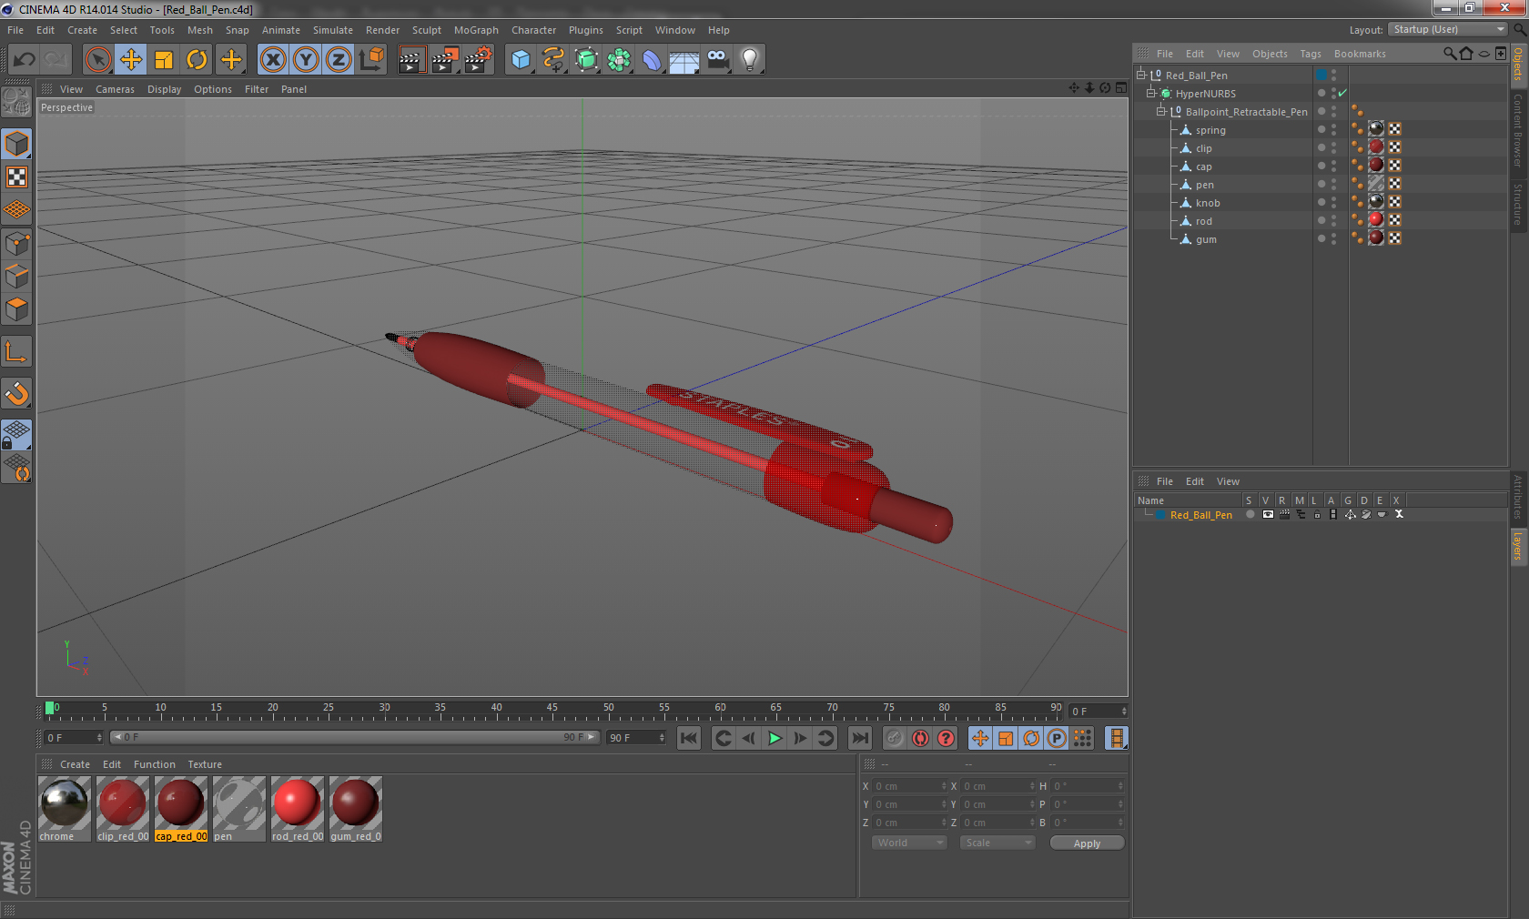Select the rod_red material sphere

point(298,803)
